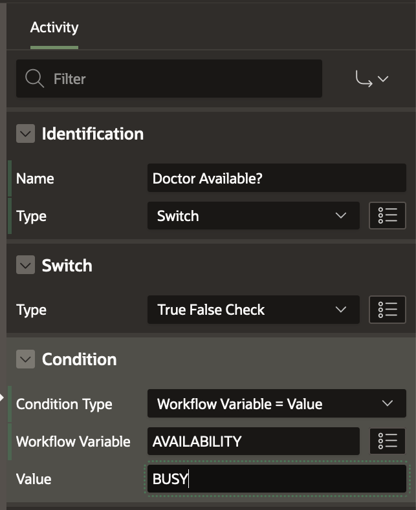
Task: Click the Condition Type label
Action: (64, 404)
